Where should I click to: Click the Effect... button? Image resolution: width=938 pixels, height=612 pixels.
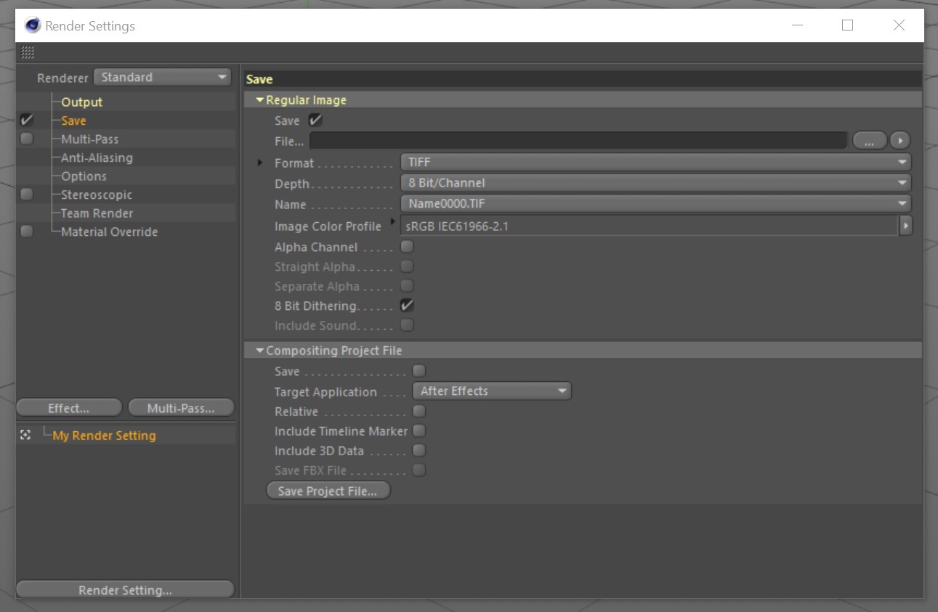[x=69, y=408]
